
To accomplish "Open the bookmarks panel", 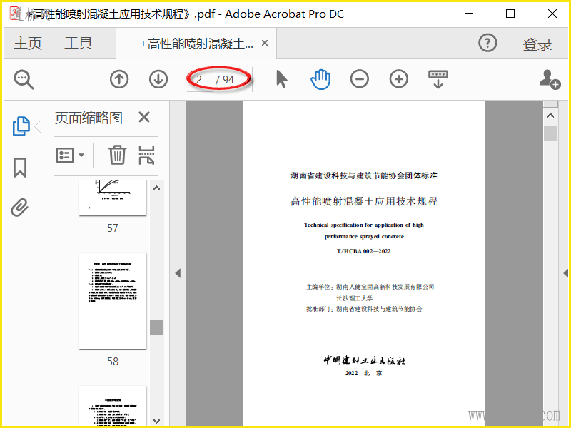I will (20, 168).
